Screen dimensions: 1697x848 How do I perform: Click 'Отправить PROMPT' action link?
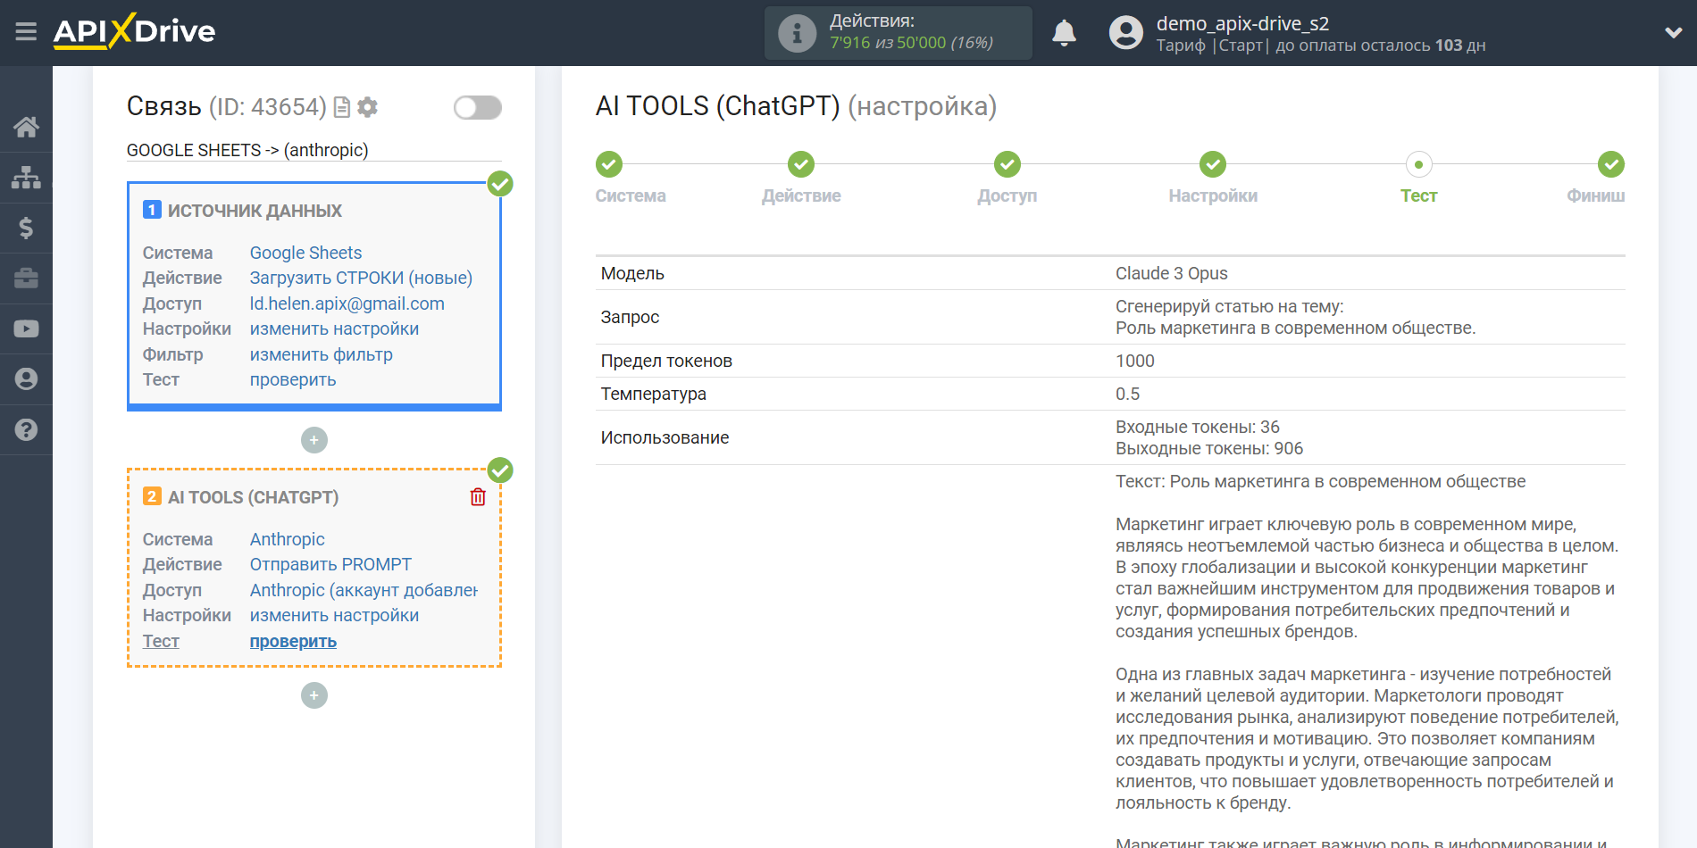[330, 564]
